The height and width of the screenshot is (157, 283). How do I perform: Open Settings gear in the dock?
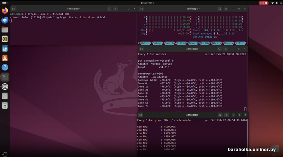pyautogui.click(x=5, y=87)
